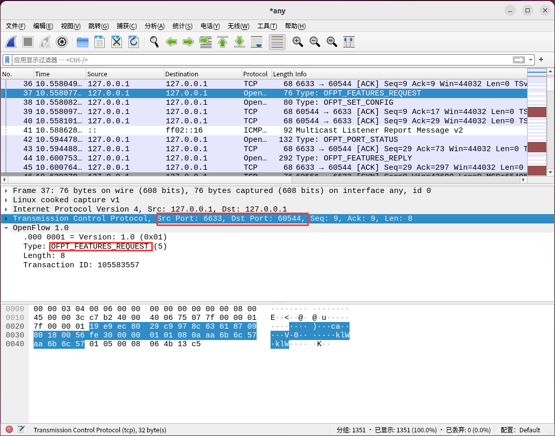The height and width of the screenshot is (436, 555).
Task: Expand the Frame 37 tree node
Action: point(6,191)
